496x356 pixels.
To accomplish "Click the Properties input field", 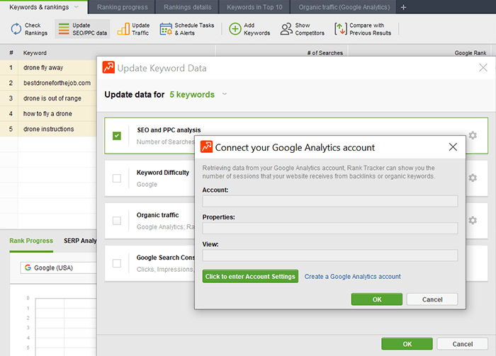I will pos(330,228).
